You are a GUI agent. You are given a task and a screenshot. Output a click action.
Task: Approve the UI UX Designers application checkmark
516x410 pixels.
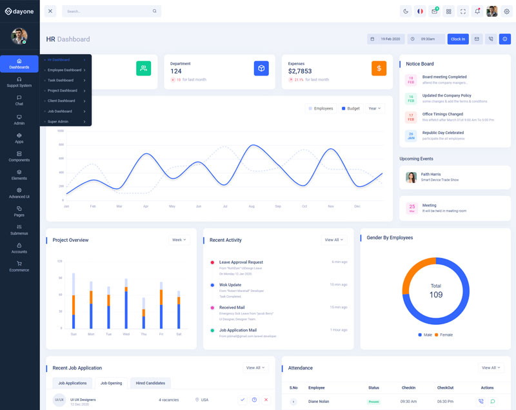coord(243,400)
